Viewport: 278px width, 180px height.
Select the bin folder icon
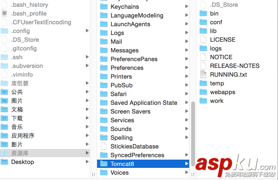click(x=203, y=13)
